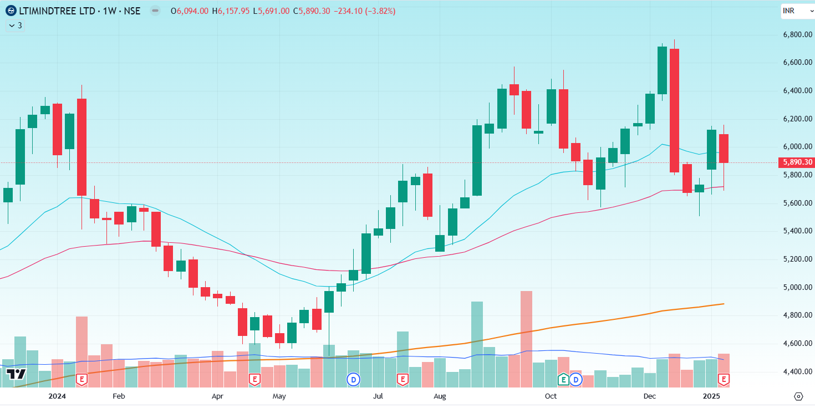The height and width of the screenshot is (408, 815).
Task: Open green earnings E marker after Oct
Action: (563, 380)
